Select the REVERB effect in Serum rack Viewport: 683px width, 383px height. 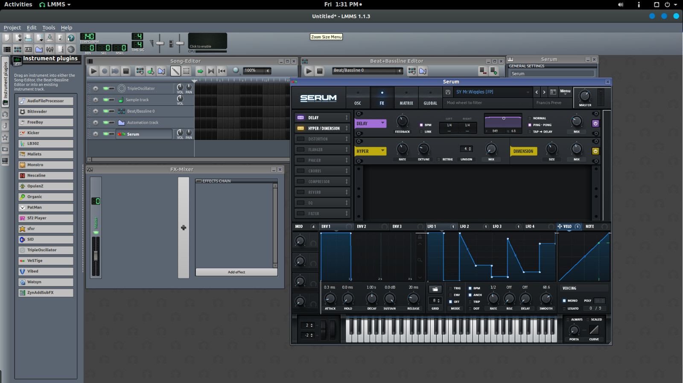pos(322,192)
